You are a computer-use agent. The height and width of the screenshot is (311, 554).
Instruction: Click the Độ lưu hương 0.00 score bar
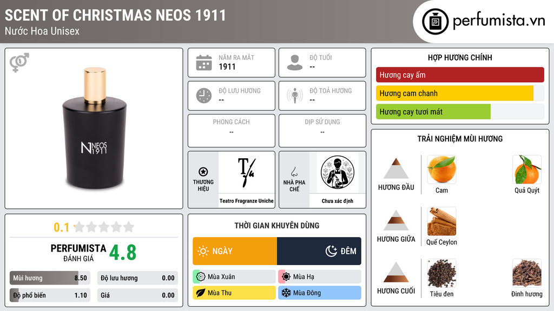137,278
